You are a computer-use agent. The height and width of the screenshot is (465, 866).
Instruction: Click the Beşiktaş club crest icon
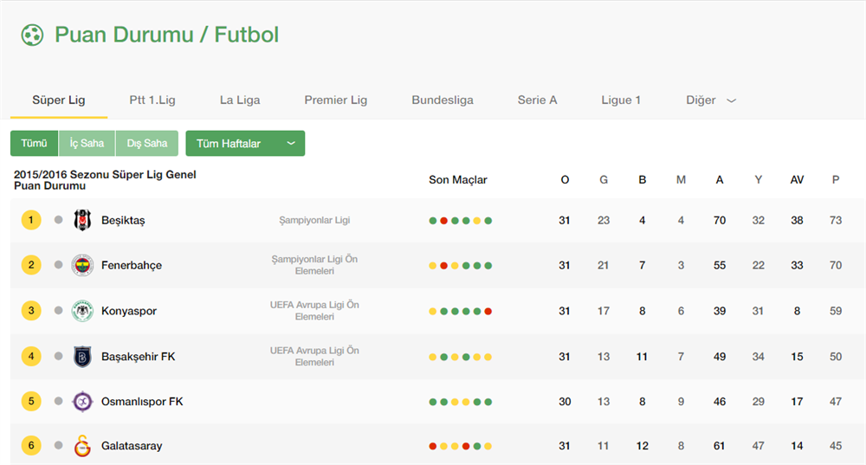(82, 220)
